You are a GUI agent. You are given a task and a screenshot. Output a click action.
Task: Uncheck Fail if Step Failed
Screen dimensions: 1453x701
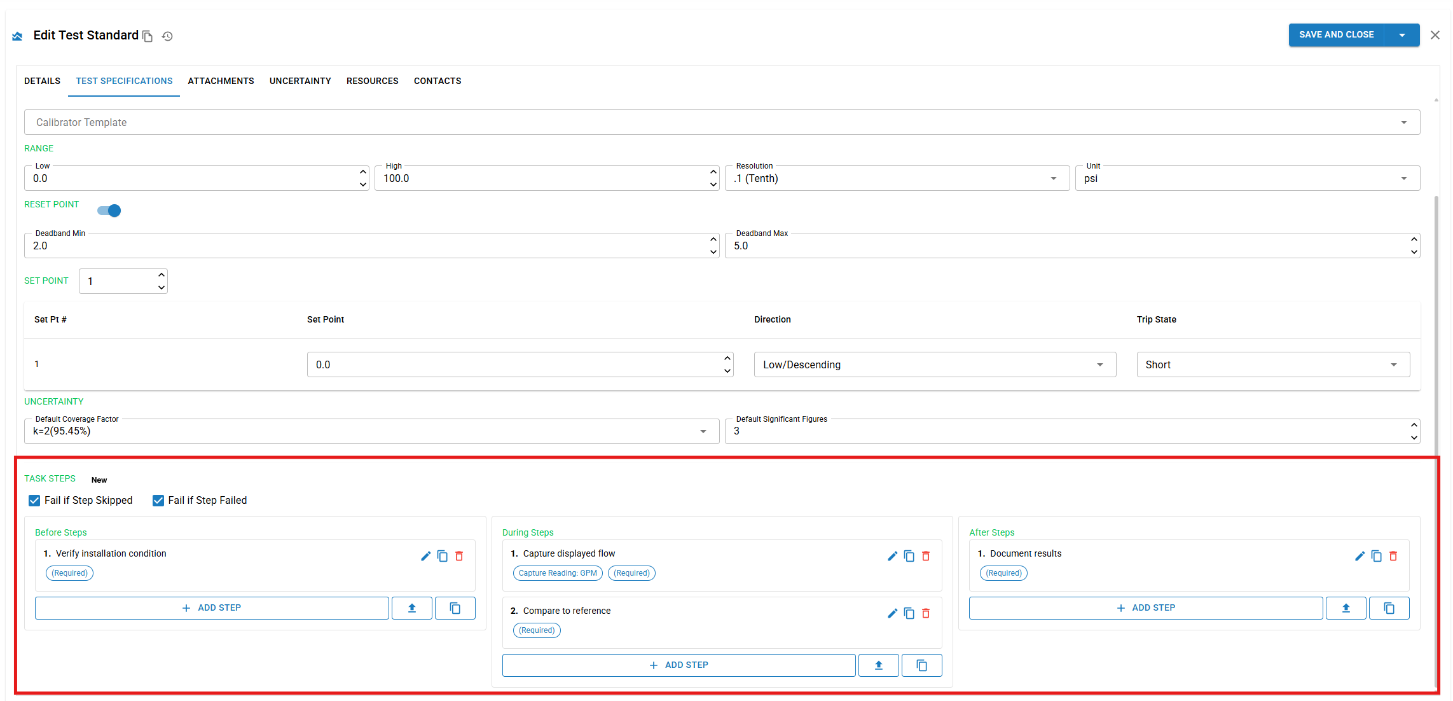(x=158, y=501)
